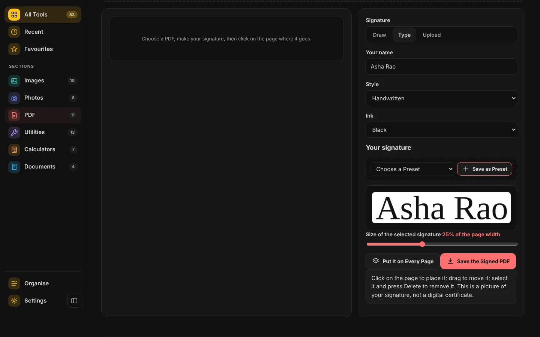Select the PDF section
The width and height of the screenshot is (540, 337).
tap(43, 115)
